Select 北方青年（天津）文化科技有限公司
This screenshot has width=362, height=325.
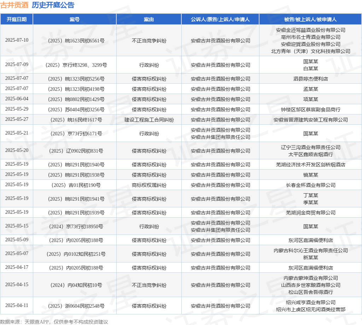311,51
